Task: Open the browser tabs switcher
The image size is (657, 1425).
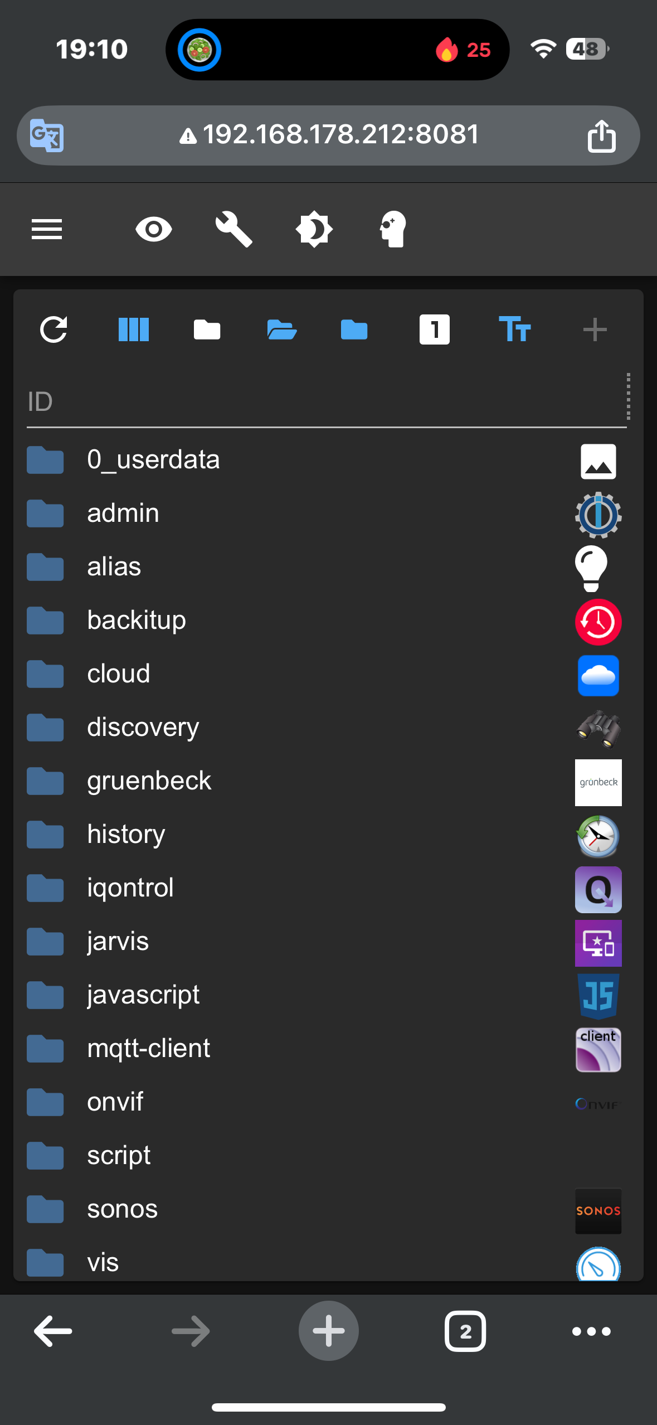Action: [x=465, y=1331]
